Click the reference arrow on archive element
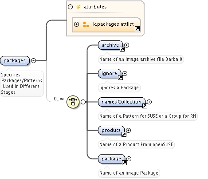The width and height of the screenshot is (208, 179). pyautogui.click(x=122, y=49)
